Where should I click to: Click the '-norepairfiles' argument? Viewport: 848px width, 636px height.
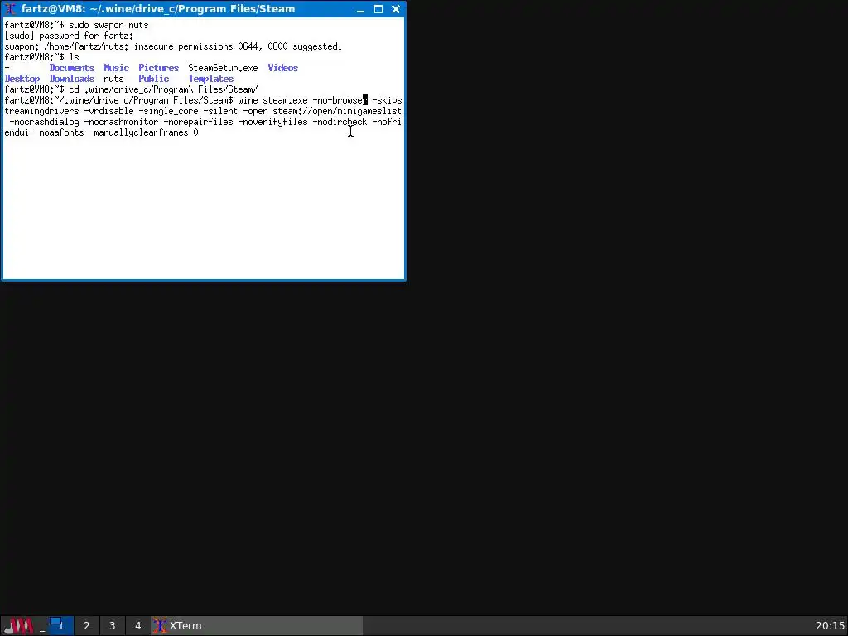coord(198,123)
